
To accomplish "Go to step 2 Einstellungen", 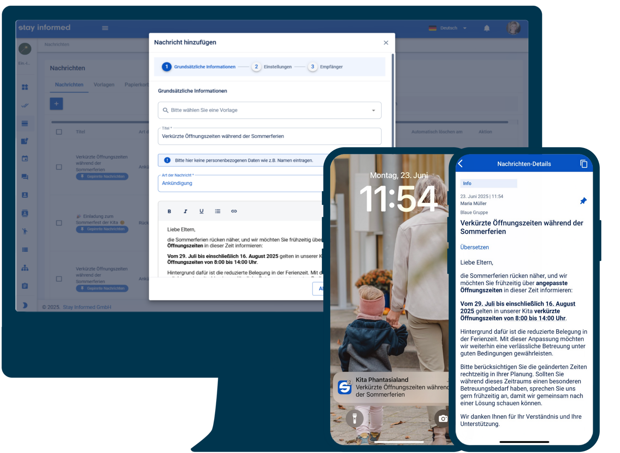I will point(272,67).
